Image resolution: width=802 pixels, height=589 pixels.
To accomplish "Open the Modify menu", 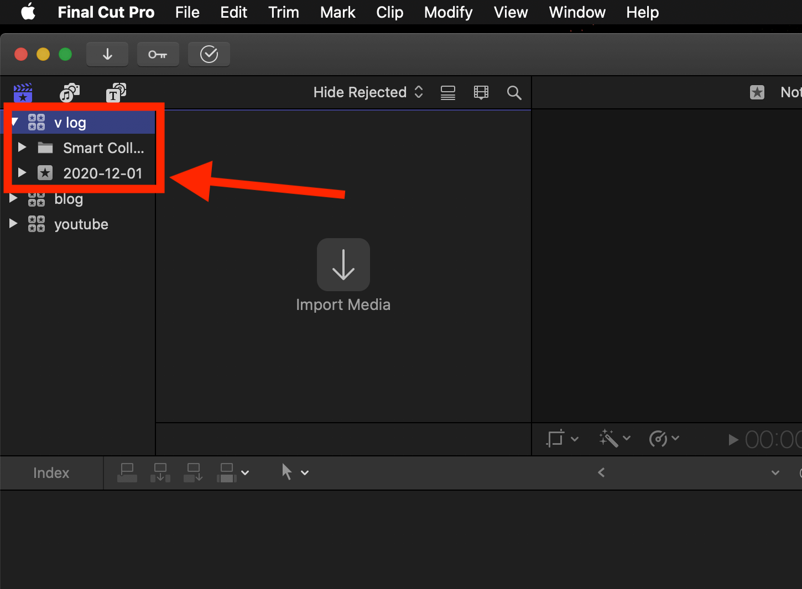I will coord(448,12).
